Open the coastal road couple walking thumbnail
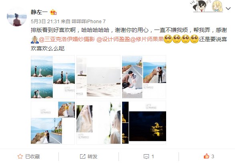 (53, 123)
